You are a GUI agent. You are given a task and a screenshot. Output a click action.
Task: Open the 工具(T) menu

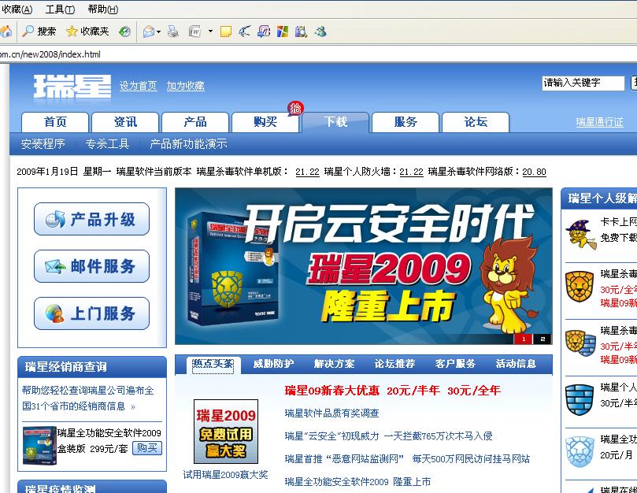pyautogui.click(x=60, y=9)
